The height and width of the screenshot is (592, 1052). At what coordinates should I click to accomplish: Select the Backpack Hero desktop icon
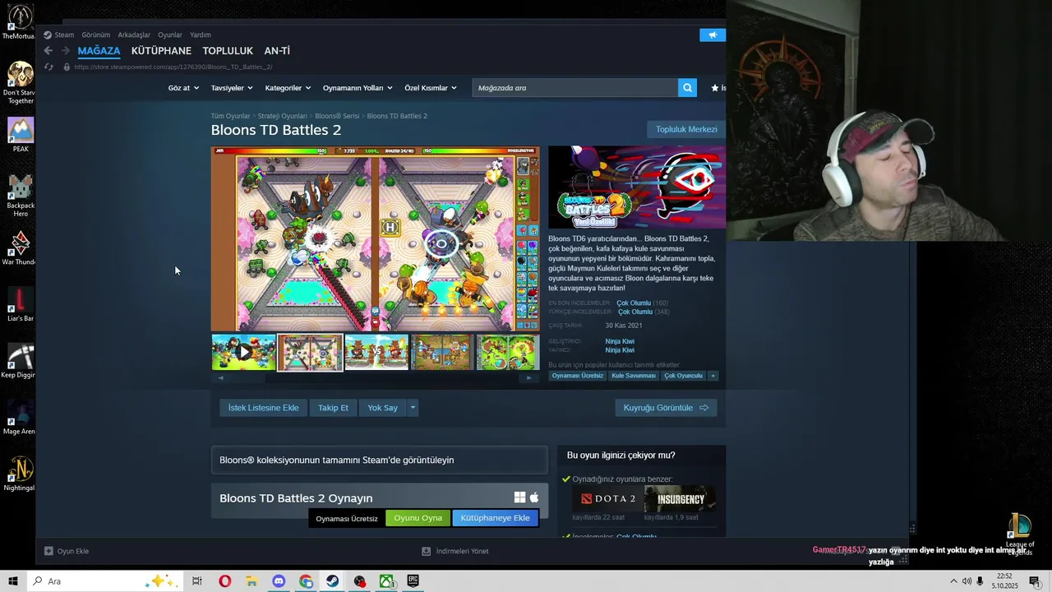coord(20,196)
